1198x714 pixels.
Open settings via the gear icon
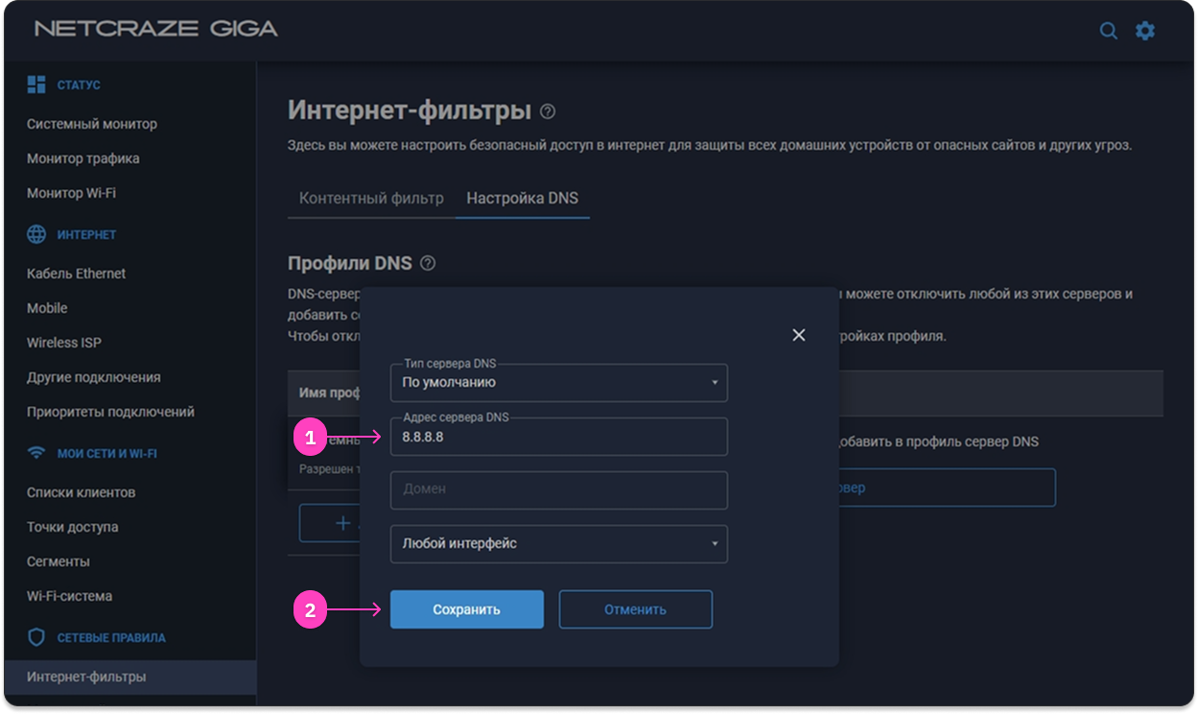pos(1145,31)
